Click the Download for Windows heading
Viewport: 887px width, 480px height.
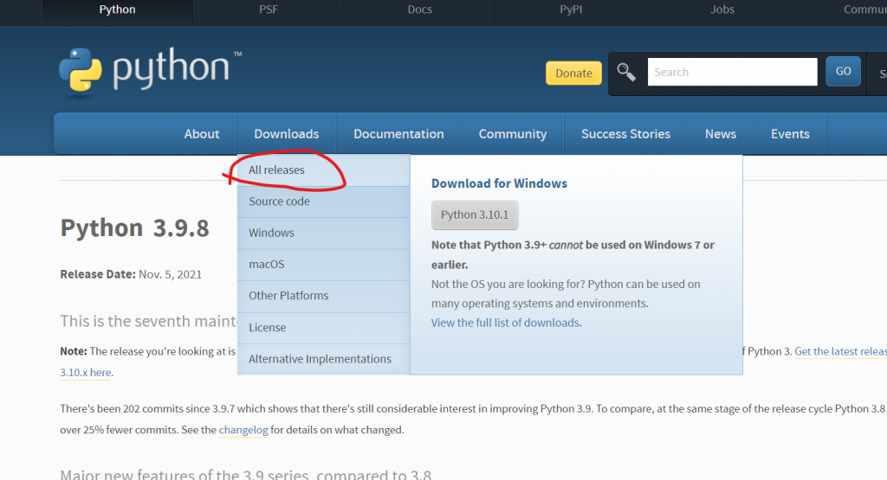pos(499,183)
